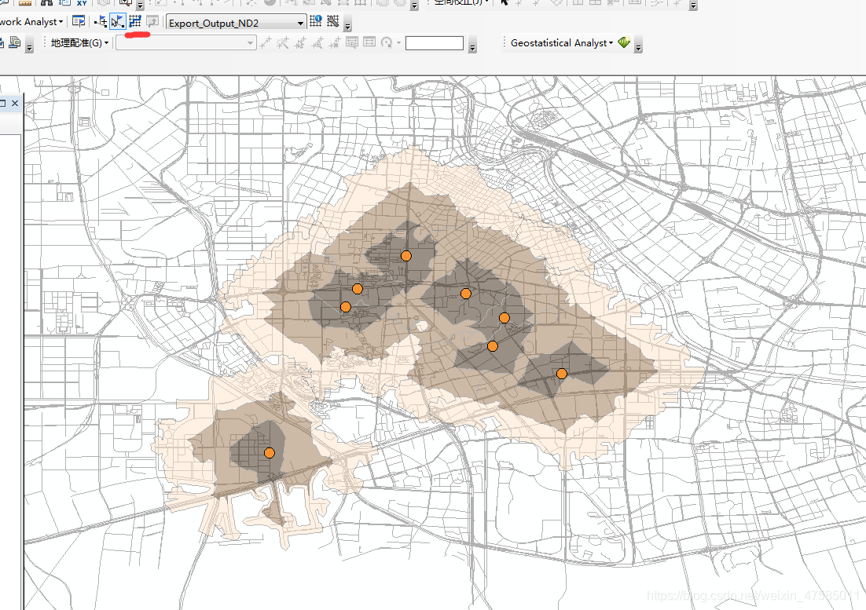
Task: Open the georeferencing Viewer window icon
Action: click(352, 42)
